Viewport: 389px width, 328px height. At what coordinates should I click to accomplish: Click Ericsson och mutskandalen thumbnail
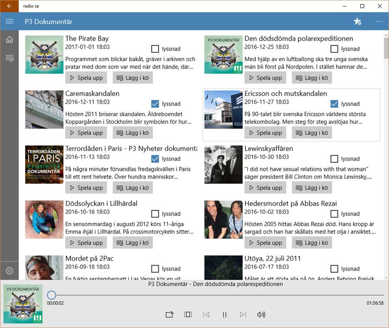223,110
